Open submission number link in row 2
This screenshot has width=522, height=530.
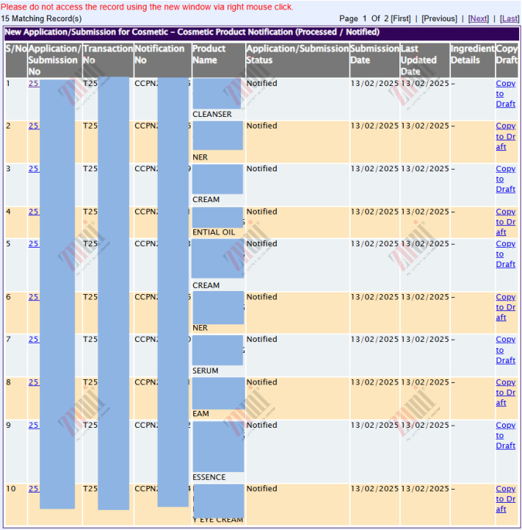[34, 126]
